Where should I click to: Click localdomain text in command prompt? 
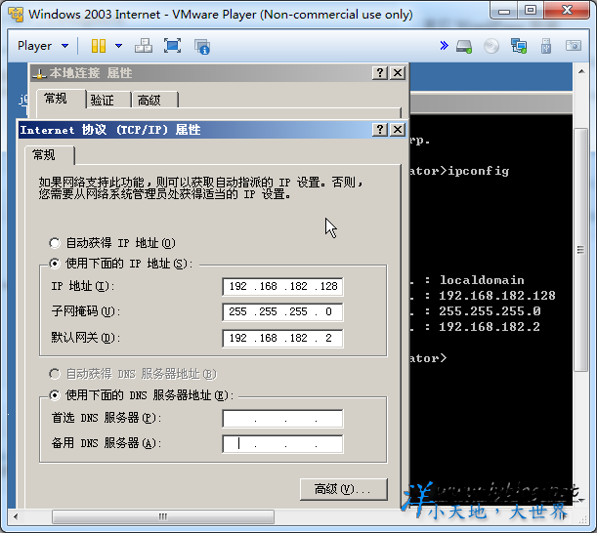click(482, 280)
